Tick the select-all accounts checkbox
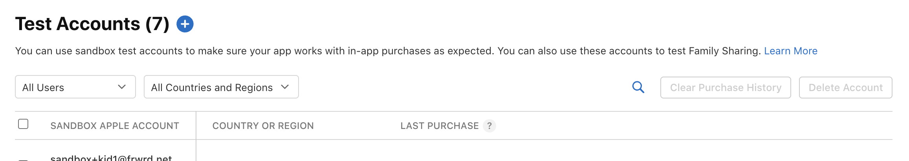Image resolution: width=909 pixels, height=161 pixels. pos(24,124)
